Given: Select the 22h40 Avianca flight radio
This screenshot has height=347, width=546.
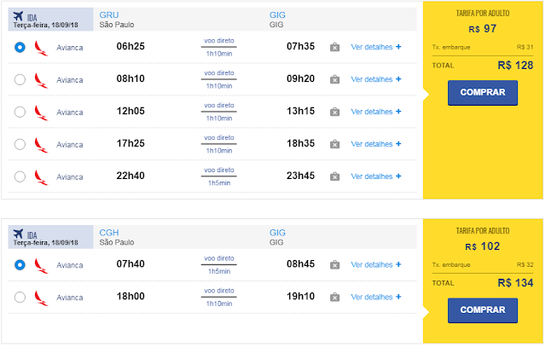Looking at the screenshot, I should [20, 176].
